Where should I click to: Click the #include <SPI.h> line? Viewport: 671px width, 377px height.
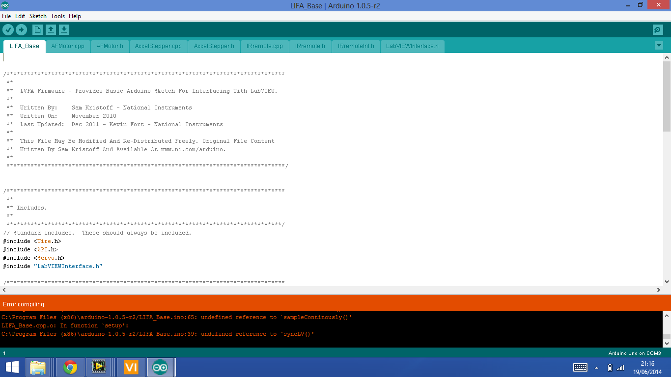click(x=30, y=249)
